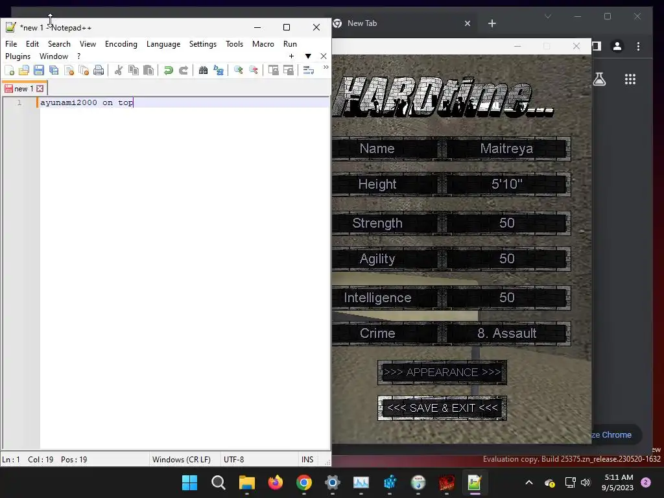
Task: Open Chrome Labs flask icon
Action: tap(600, 79)
